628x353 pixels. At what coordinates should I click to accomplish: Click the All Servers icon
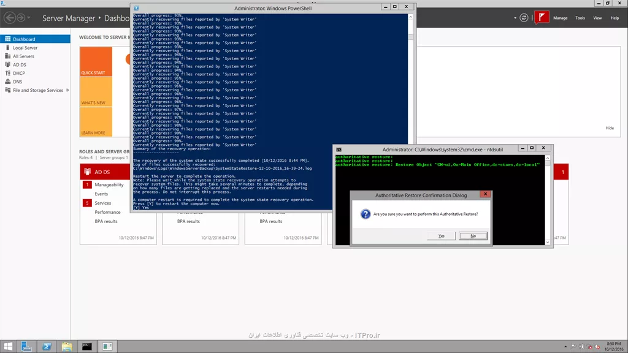pos(7,56)
